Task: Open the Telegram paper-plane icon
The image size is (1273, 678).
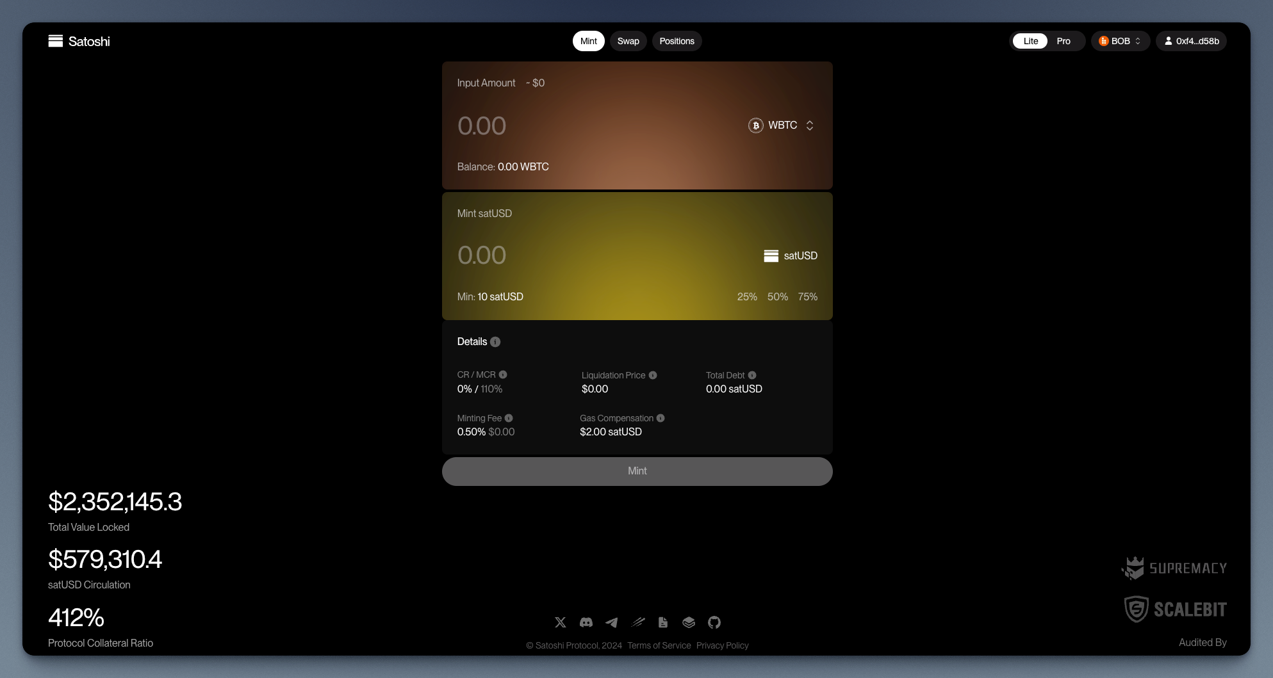Action: [x=612, y=622]
